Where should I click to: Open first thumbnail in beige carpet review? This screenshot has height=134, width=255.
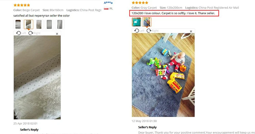point(18,24)
